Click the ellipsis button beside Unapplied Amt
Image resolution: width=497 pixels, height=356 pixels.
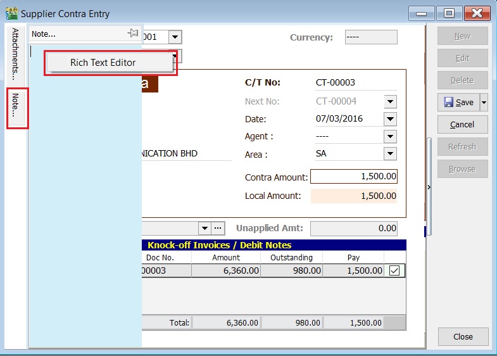point(218,228)
